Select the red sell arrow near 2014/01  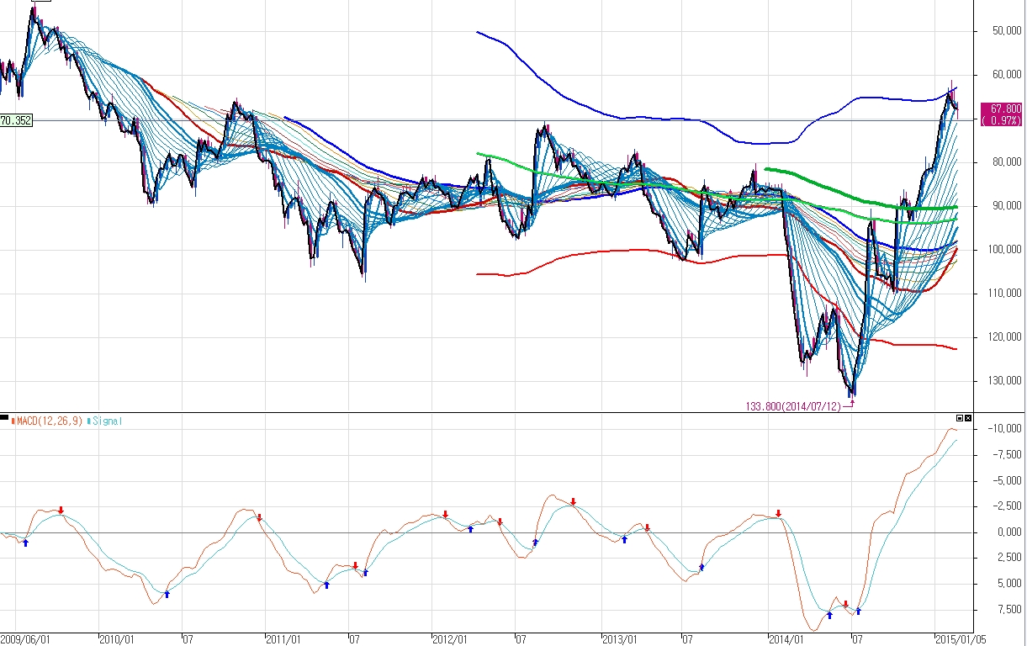779,513
